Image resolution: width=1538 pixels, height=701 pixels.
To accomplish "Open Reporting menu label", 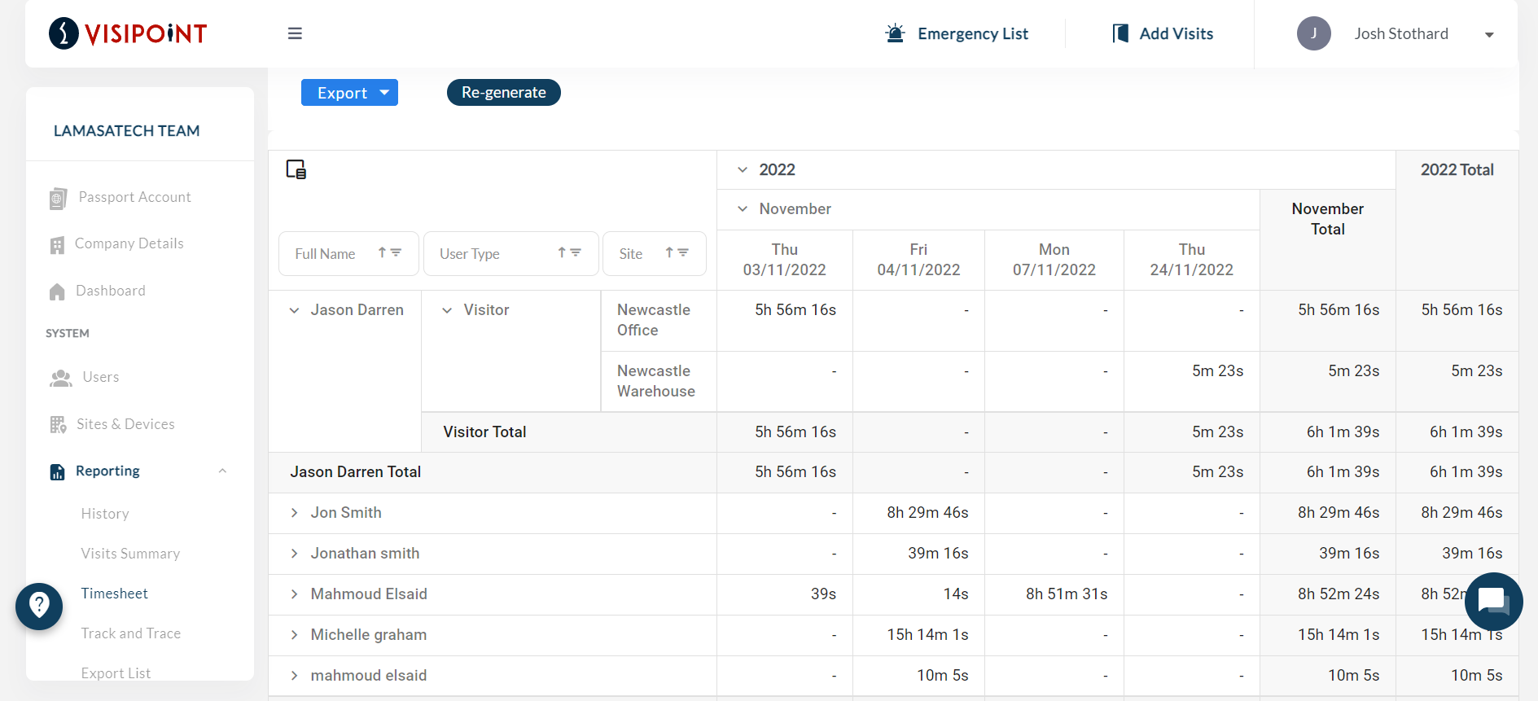I will pos(107,471).
